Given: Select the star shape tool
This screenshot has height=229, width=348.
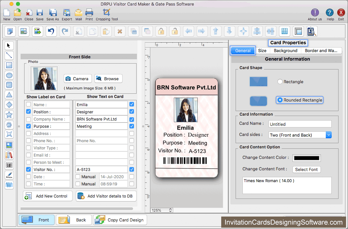Looking at the screenshot, I should (x=9, y=115).
